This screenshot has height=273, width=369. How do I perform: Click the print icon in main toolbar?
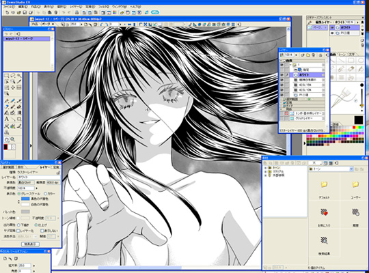click(x=77, y=12)
